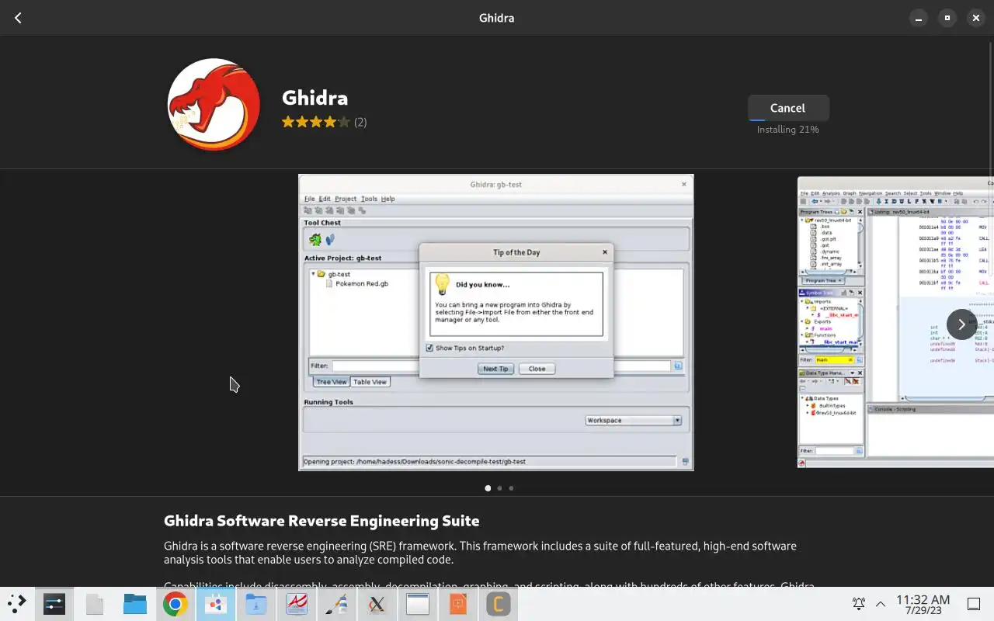Select the third carousel dot

[511, 488]
